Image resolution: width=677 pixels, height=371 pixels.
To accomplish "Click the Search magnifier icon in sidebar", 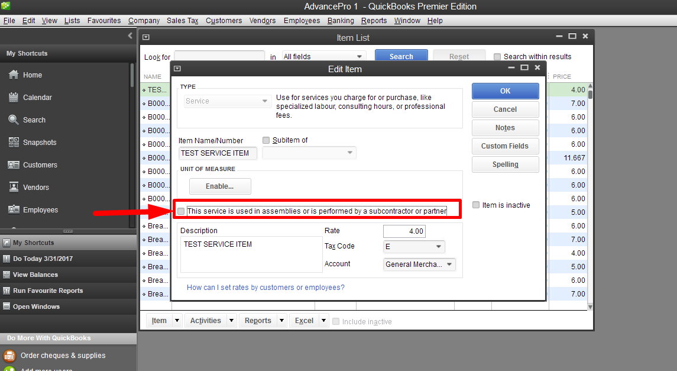I will pos(14,120).
